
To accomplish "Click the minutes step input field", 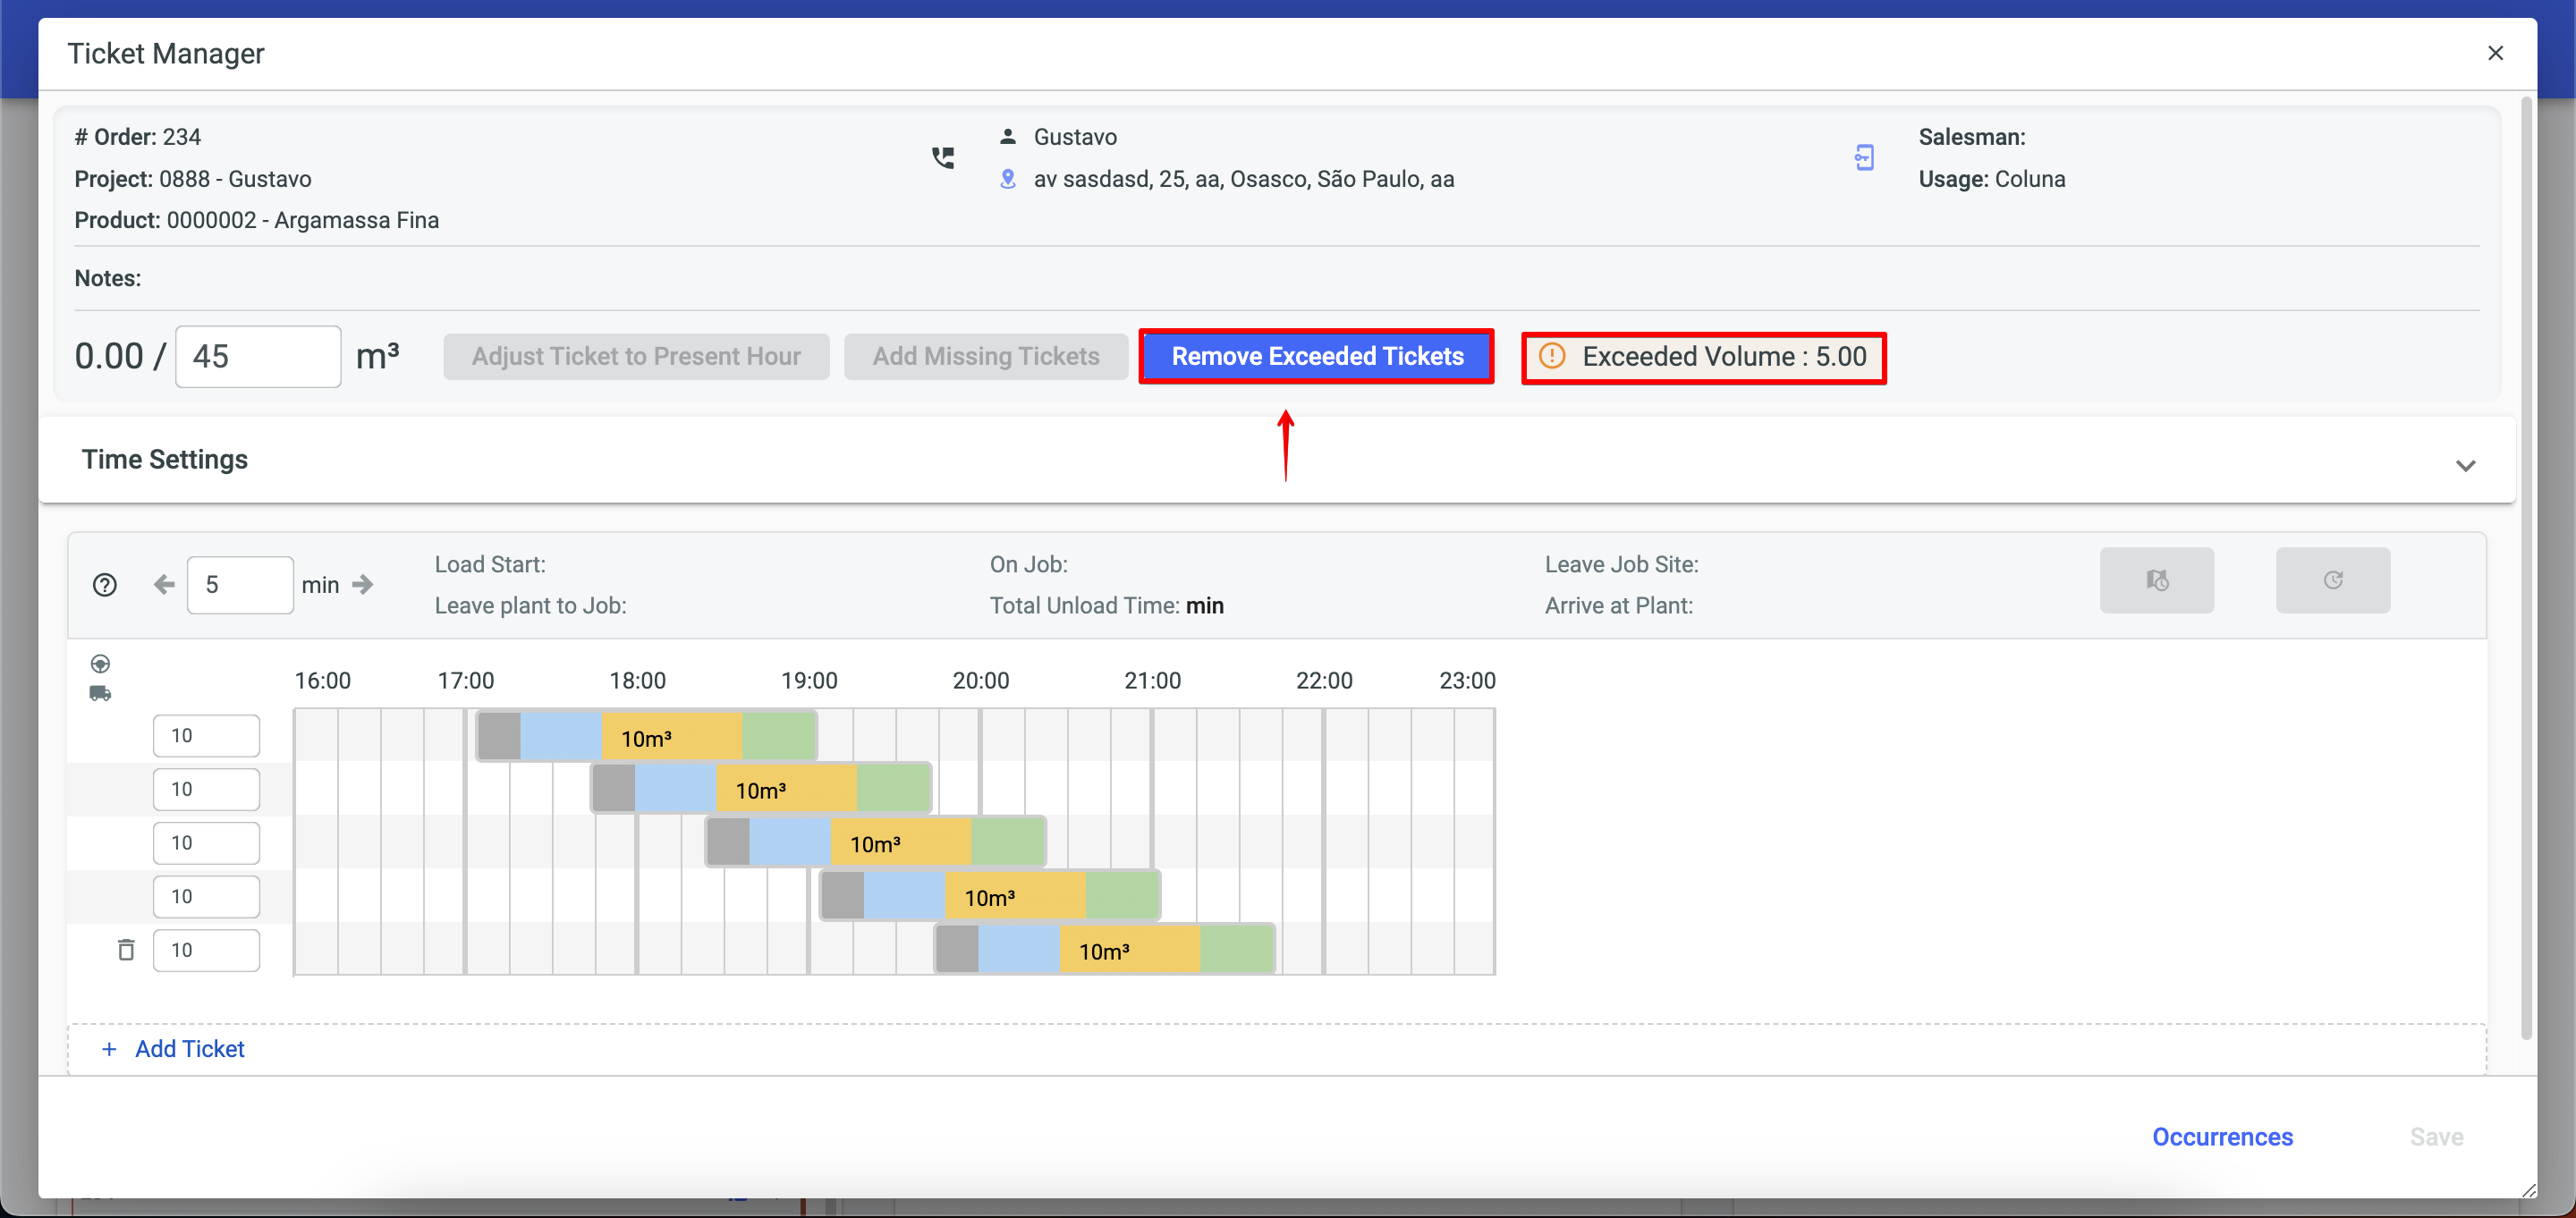I will pos(240,584).
